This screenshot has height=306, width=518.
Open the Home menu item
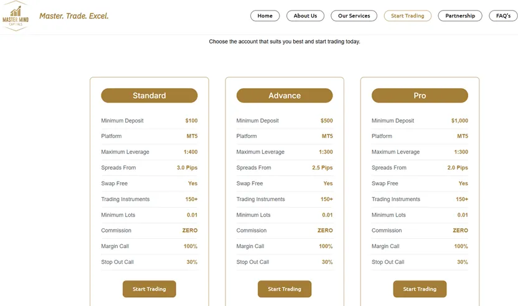pos(265,16)
